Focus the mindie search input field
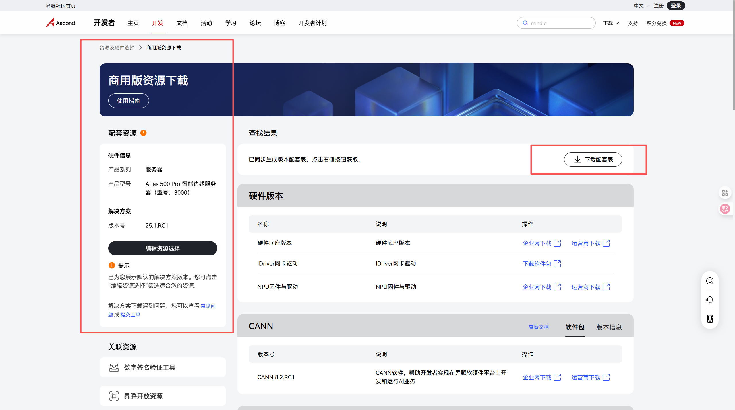Screen dimensions: 735x410 [x=556, y=23]
